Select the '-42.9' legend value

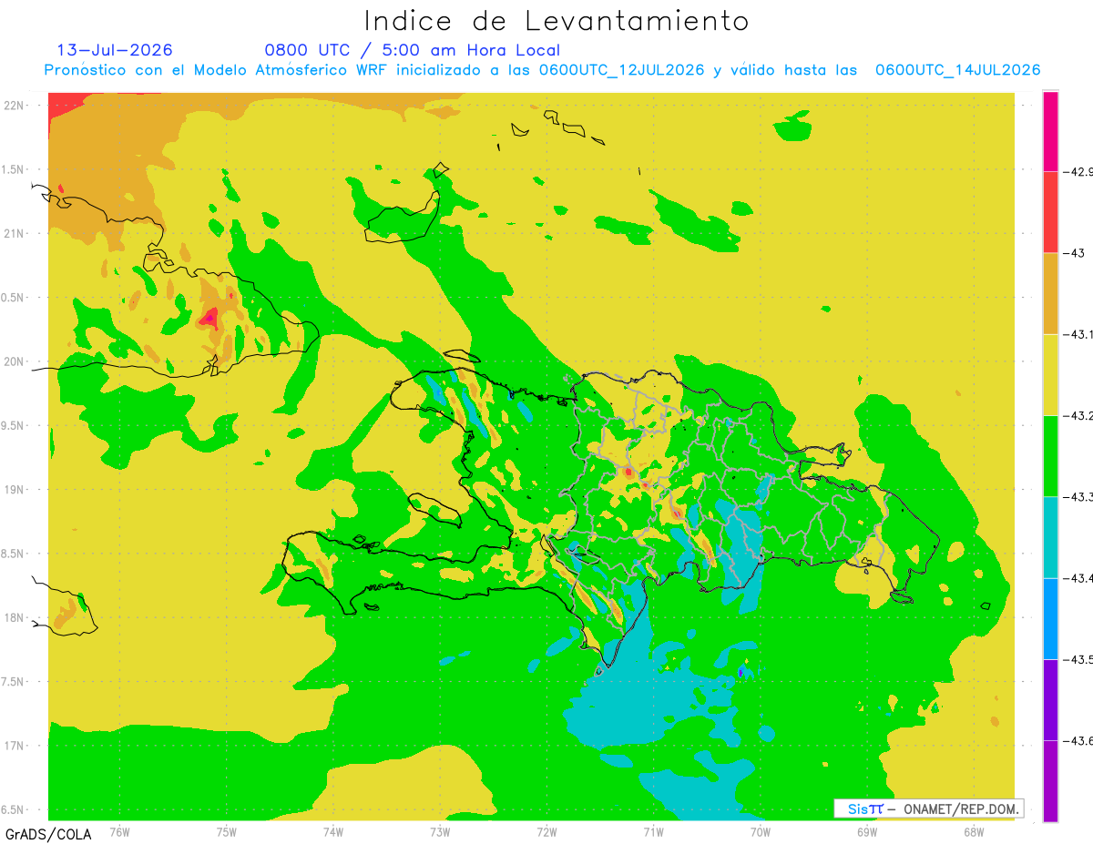coord(1079,171)
